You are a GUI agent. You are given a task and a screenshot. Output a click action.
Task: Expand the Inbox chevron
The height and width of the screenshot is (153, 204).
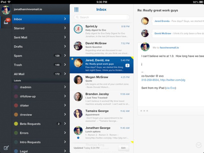[65, 19]
